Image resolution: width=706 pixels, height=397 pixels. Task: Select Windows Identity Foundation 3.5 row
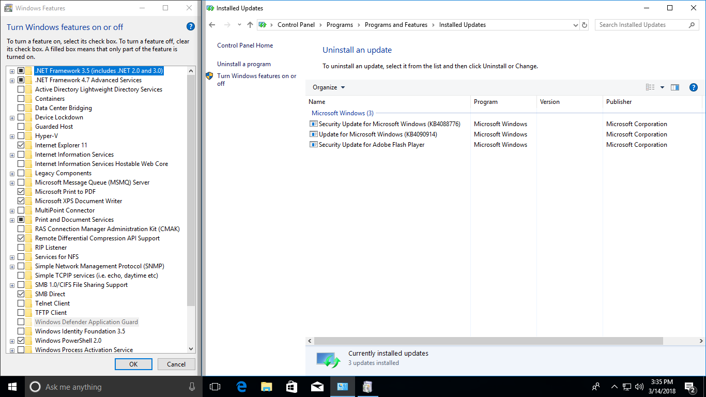[80, 331]
